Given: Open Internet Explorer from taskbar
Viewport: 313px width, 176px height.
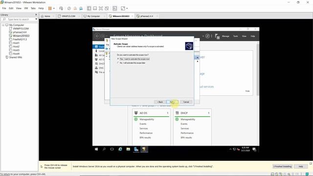Looking at the screenshot, I should click(x=120, y=149).
